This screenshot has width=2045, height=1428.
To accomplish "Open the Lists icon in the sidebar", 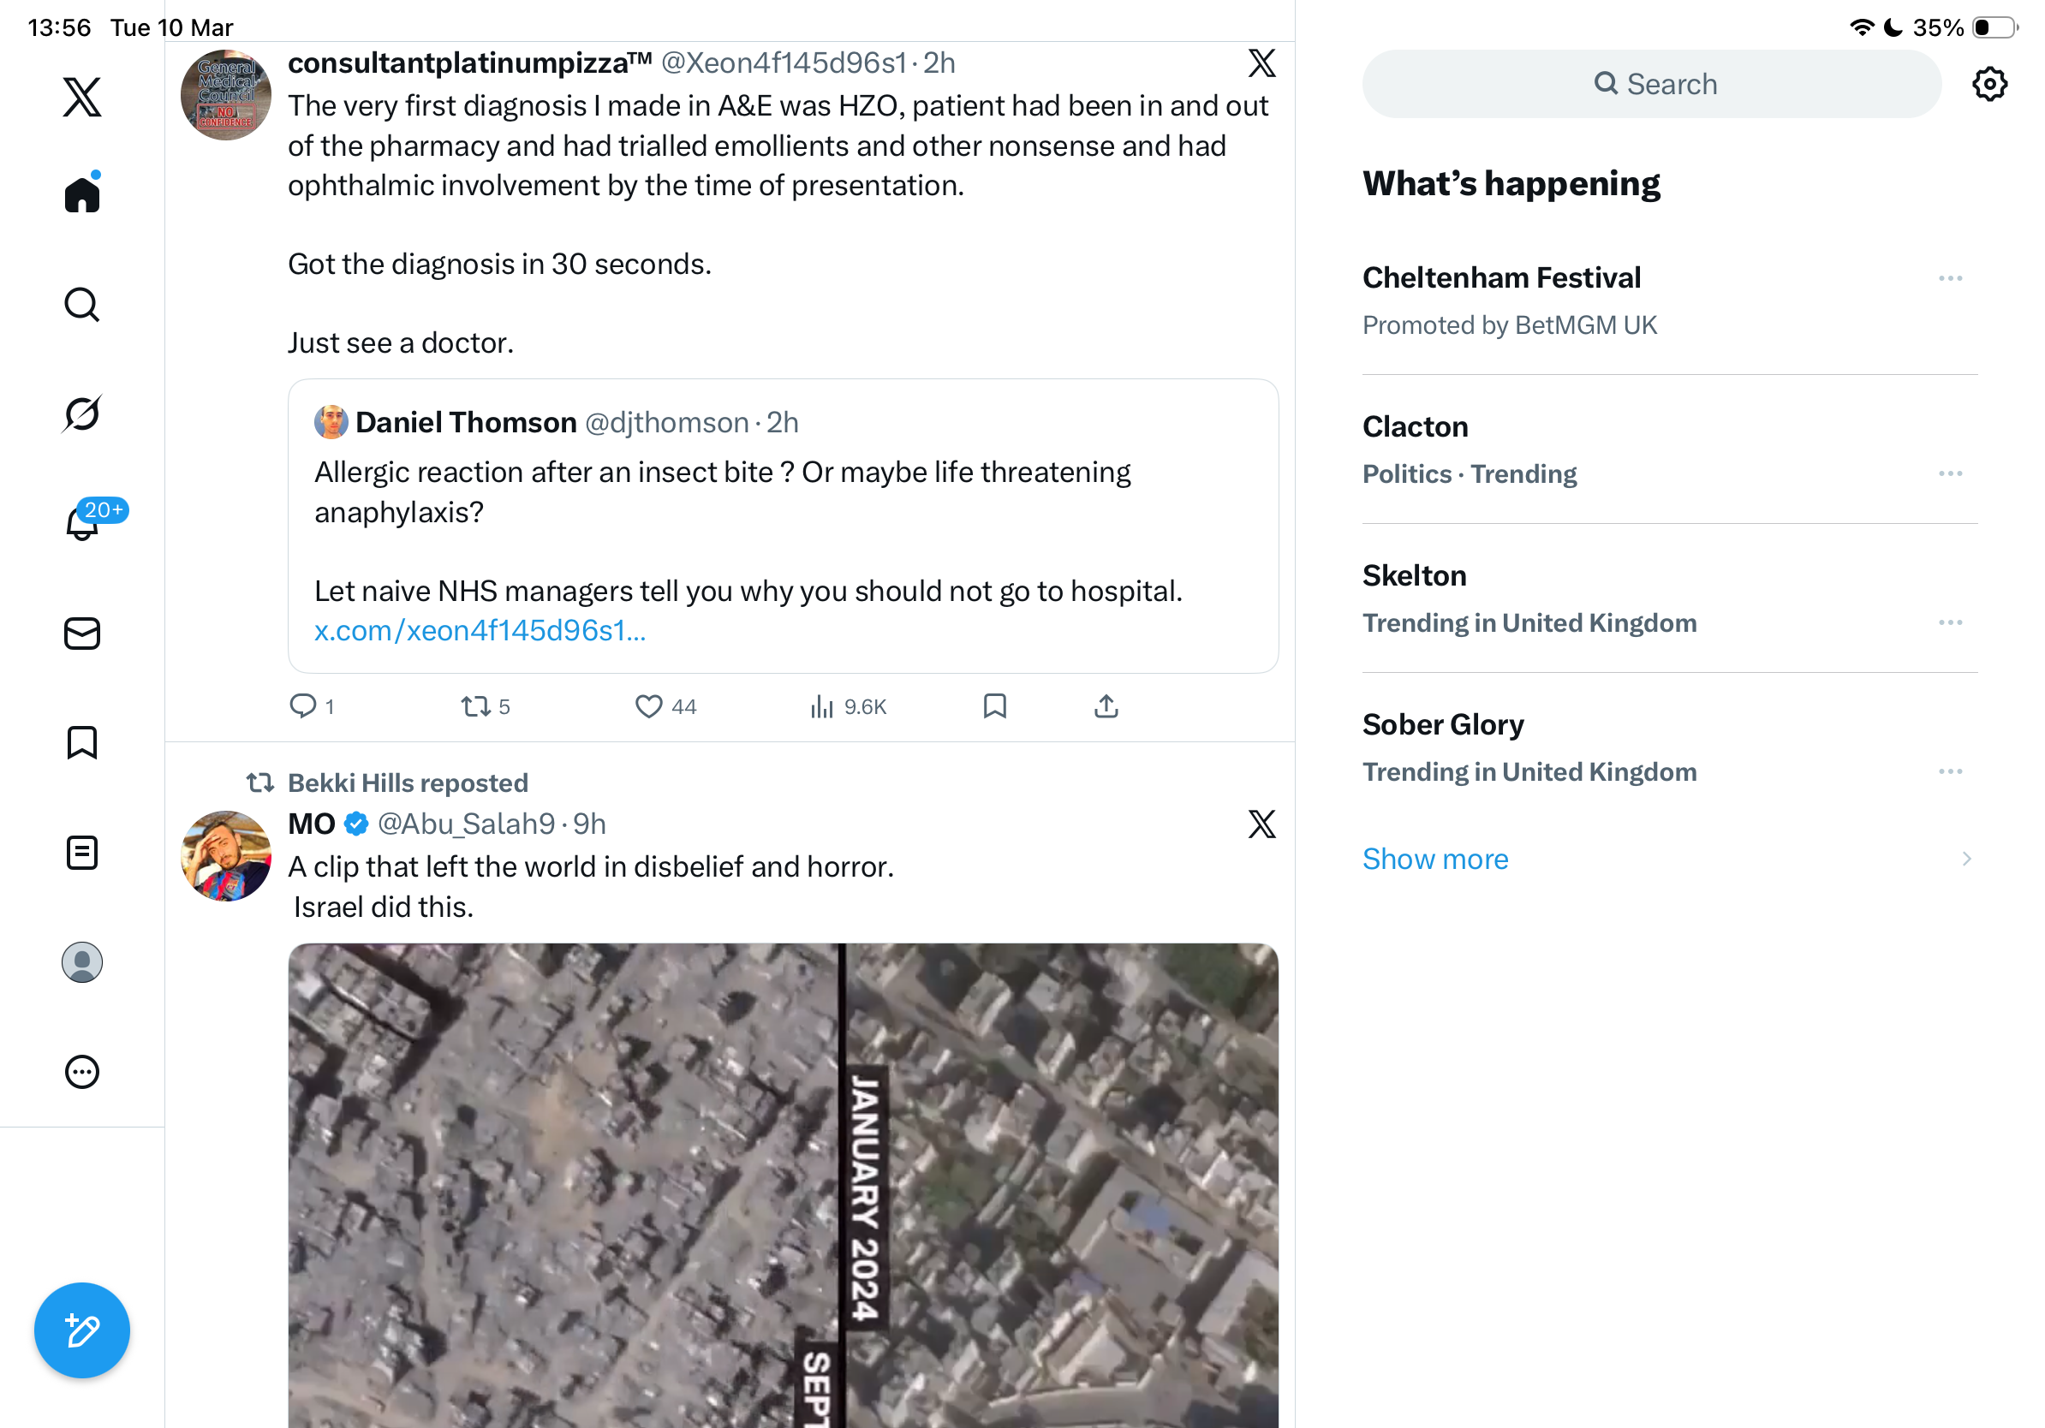I will click(x=82, y=852).
